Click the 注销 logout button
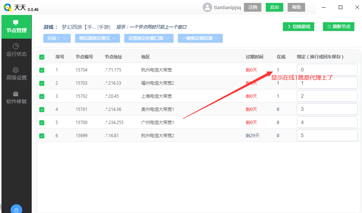362x213 pixels. [x=252, y=7]
